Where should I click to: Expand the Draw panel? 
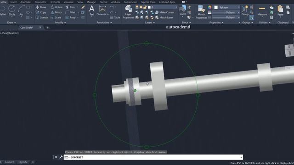tap(11, 22)
